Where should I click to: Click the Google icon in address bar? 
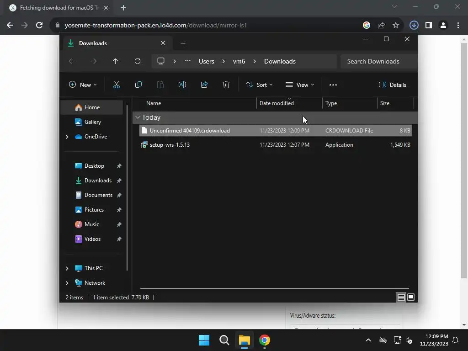point(367,25)
